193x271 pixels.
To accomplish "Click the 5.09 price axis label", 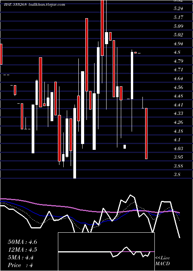I will 178,26.
